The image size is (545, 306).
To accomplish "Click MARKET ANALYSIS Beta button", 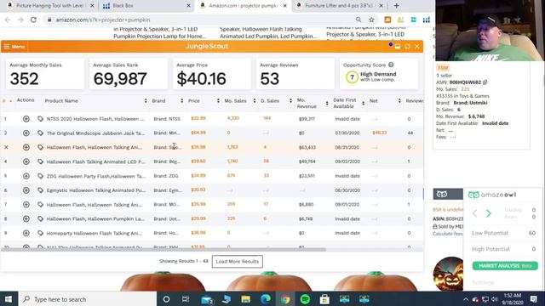I will (505, 266).
